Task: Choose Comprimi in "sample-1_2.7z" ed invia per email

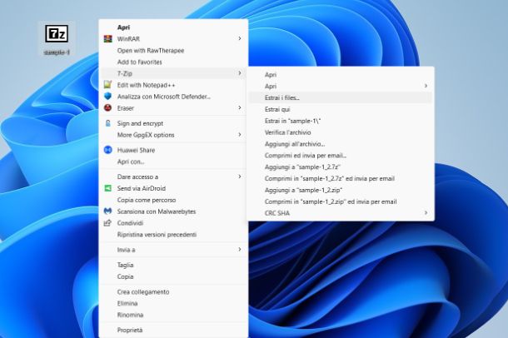Action: [x=341, y=178]
